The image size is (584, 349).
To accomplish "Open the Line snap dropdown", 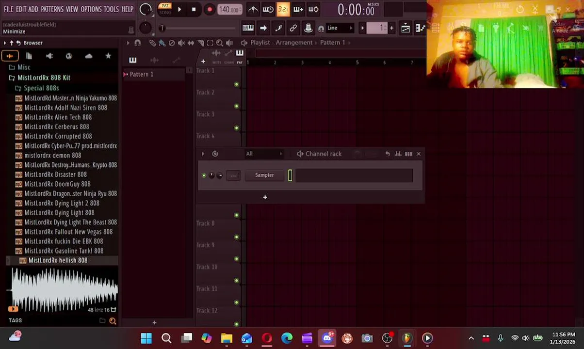I will 340,28.
